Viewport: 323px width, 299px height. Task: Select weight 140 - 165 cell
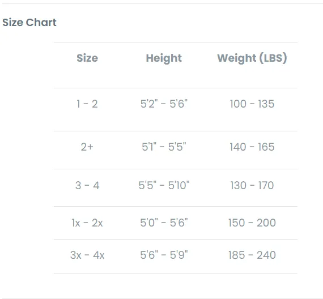point(252,147)
